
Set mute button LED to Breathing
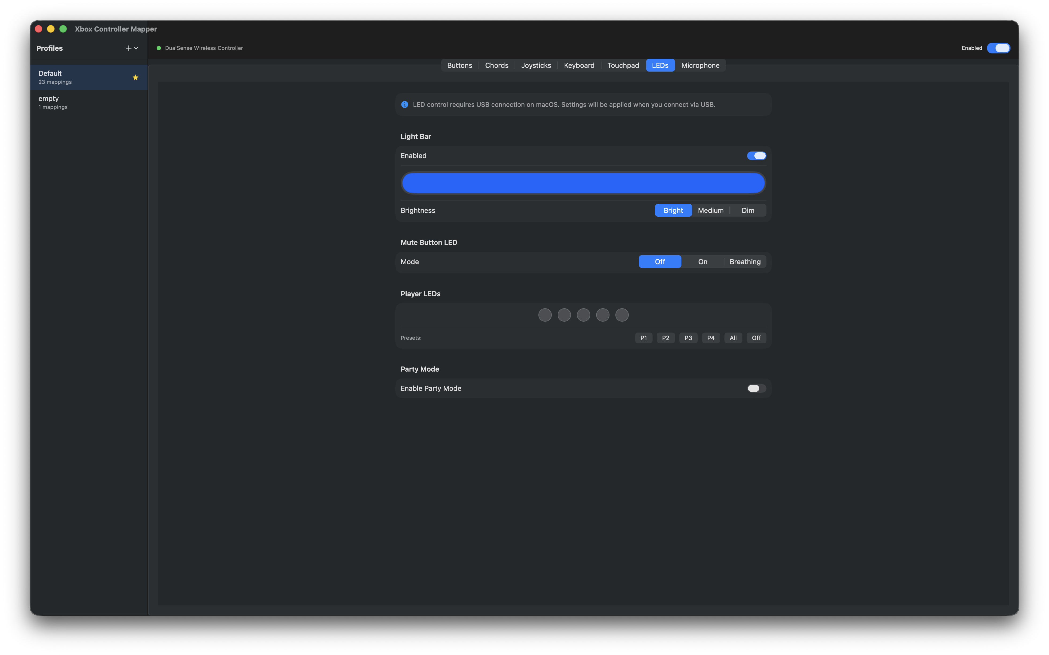click(x=745, y=261)
